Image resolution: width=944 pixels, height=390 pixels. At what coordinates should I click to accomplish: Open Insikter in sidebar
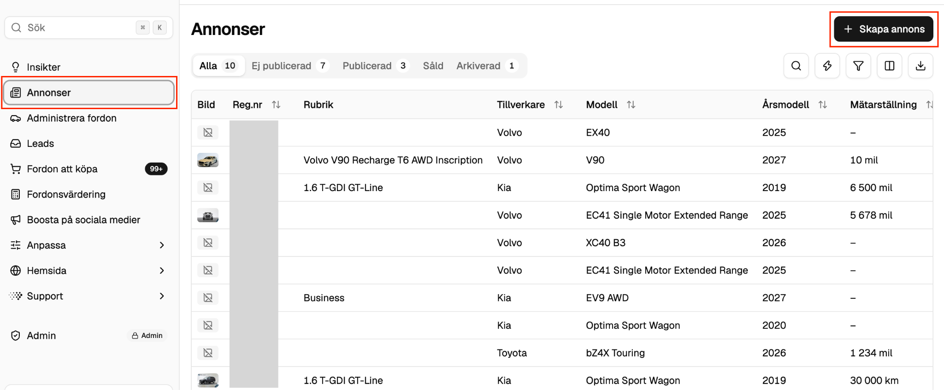[88, 67]
